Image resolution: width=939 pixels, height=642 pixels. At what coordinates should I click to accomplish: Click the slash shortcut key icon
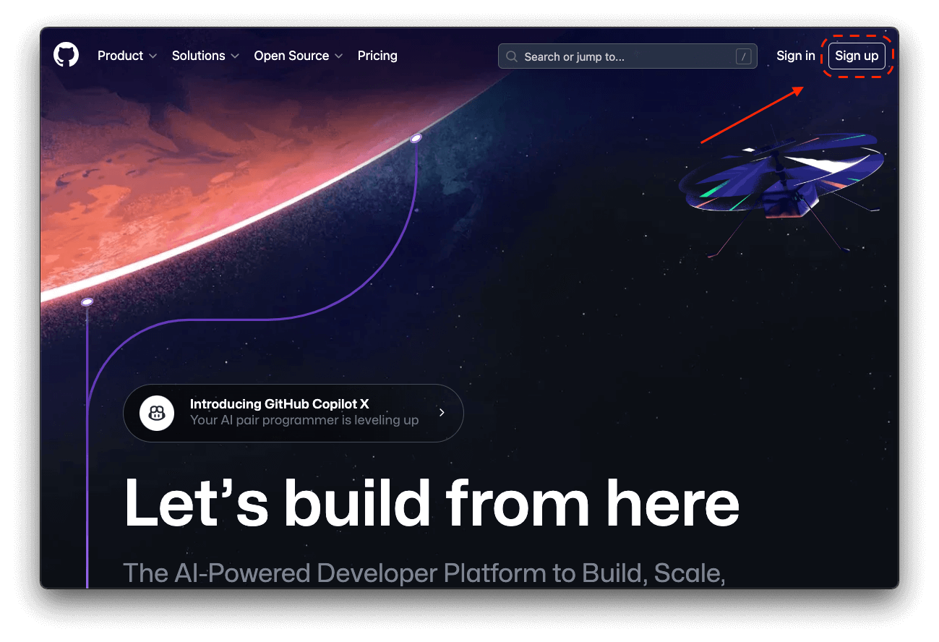click(x=742, y=56)
